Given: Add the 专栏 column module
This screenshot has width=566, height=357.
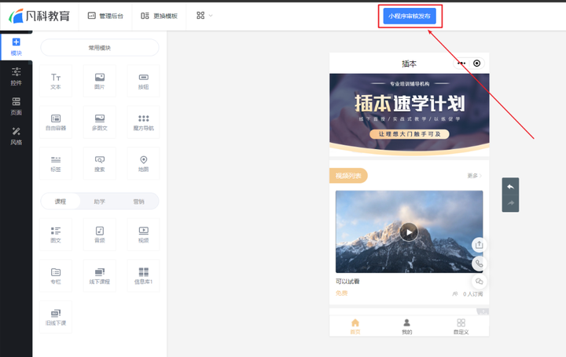Looking at the screenshot, I should pos(56,275).
